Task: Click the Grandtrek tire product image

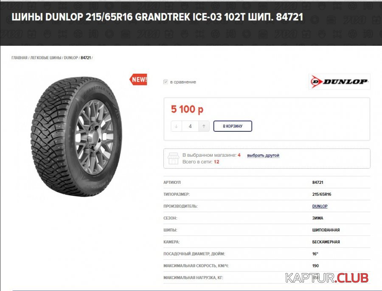Action: coord(76,137)
